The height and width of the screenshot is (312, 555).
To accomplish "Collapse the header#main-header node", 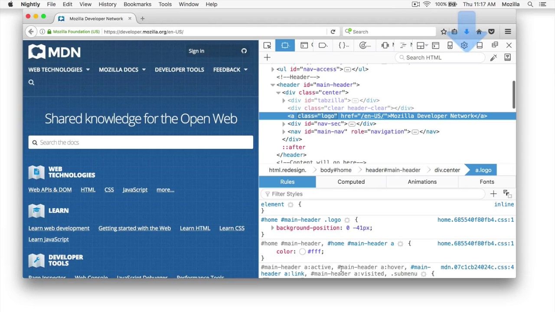I will 273,85.
